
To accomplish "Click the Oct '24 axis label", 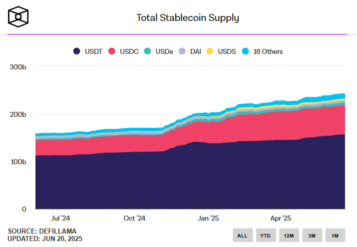I will (x=134, y=218).
